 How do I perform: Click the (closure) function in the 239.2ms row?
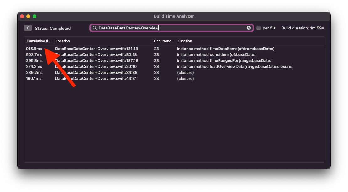186,73
